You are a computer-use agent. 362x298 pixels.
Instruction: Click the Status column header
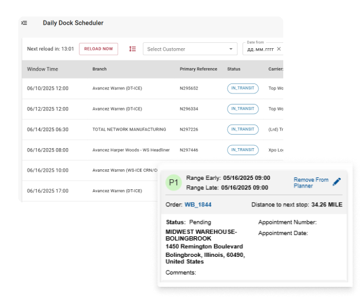pos(234,69)
